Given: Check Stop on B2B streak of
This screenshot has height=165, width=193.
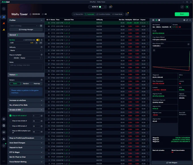Looking at the screenshot, I should pyautogui.click(x=11, y=126).
